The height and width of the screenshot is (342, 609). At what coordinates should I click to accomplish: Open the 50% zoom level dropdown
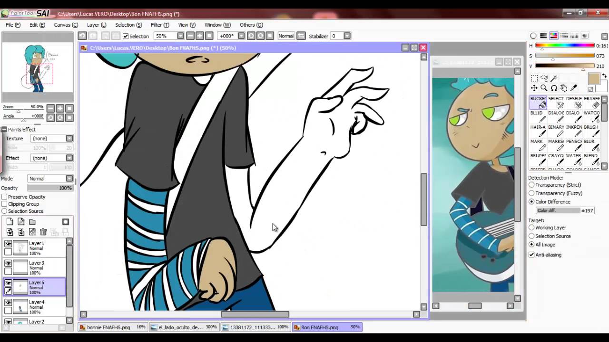[x=180, y=36]
